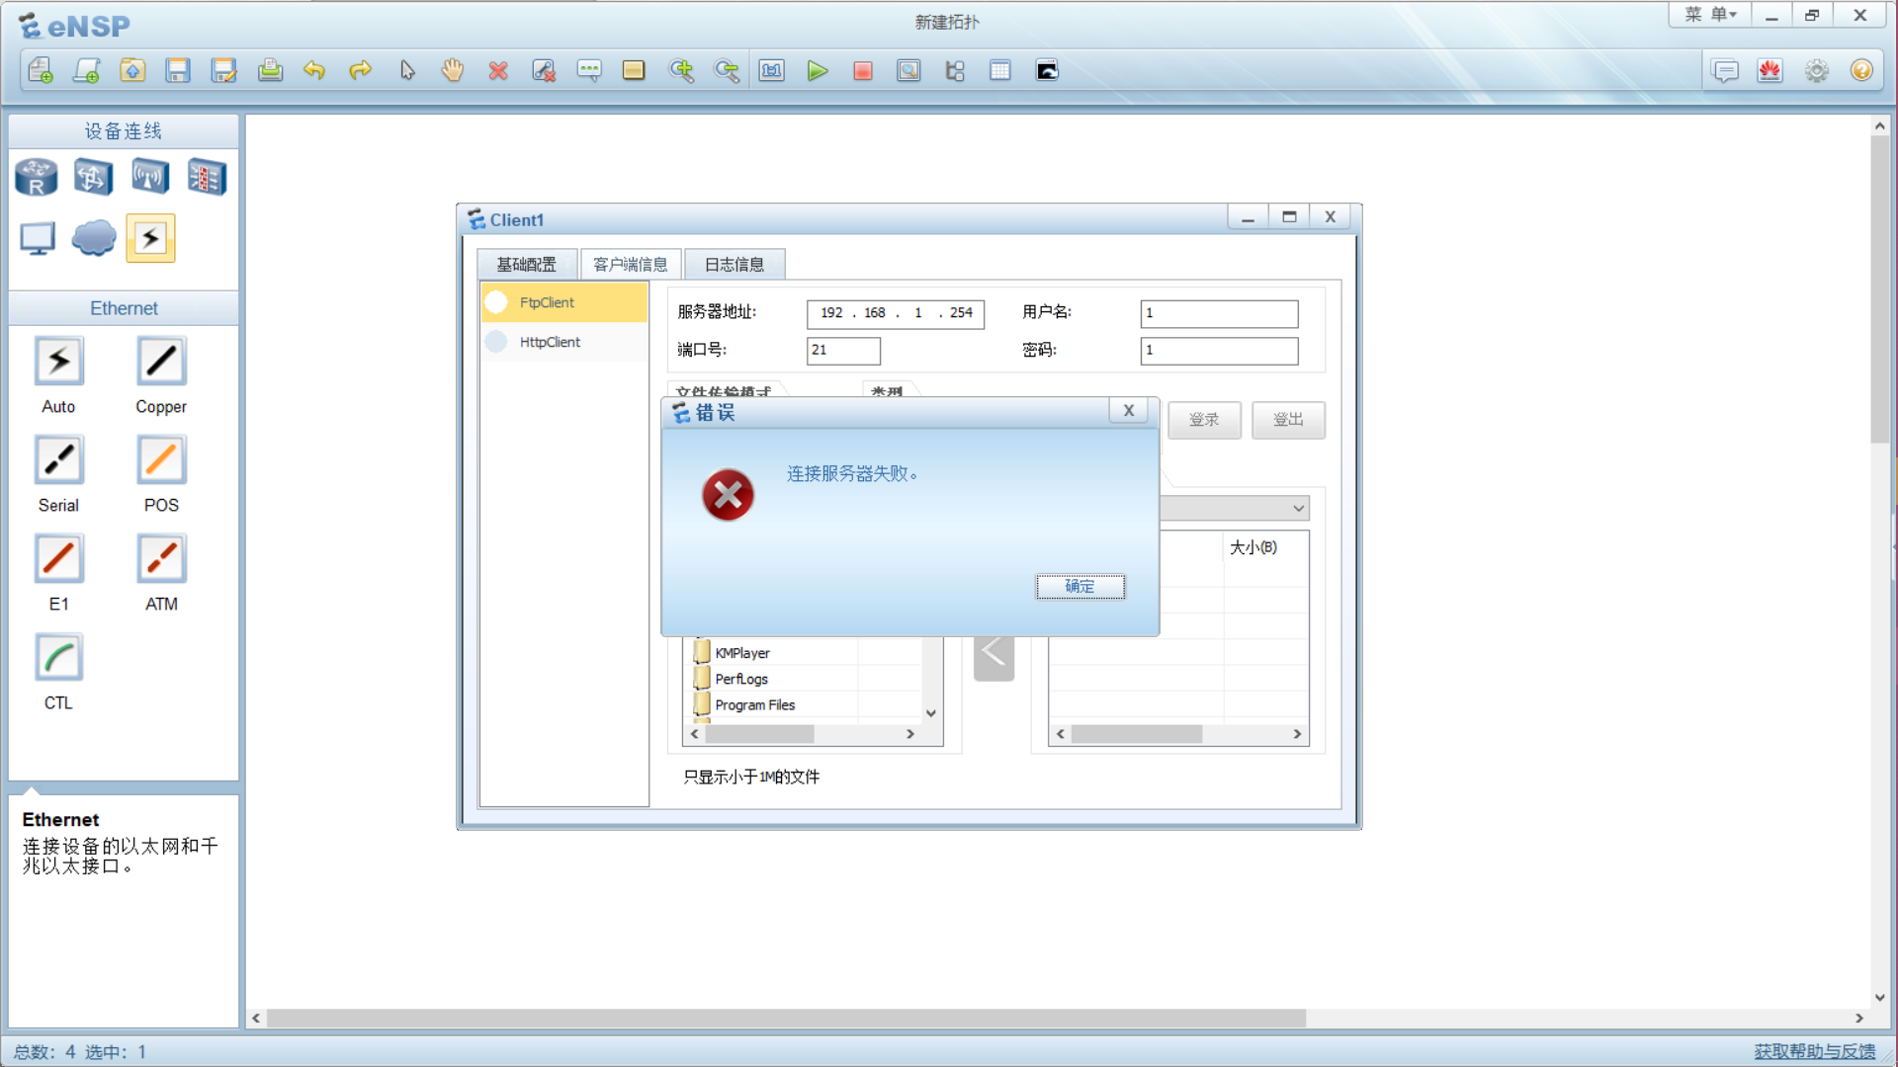Click the red delete icon in toolbar
1898x1067 pixels.
pos(498,70)
